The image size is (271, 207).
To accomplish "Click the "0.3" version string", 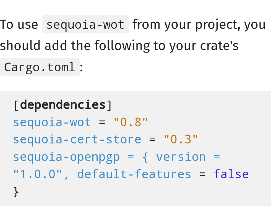I will pos(181,139).
